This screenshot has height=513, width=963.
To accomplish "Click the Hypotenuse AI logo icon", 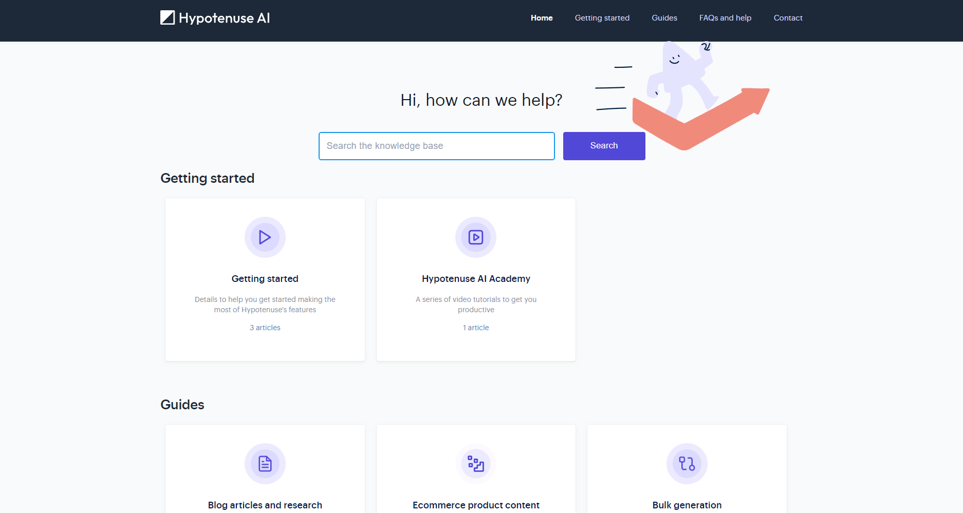I will coord(168,18).
